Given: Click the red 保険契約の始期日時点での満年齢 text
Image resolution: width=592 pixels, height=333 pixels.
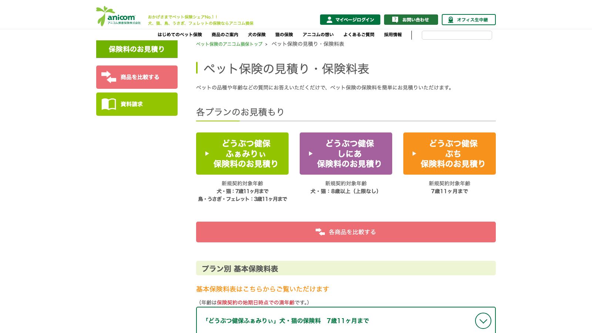Looking at the screenshot, I should point(256,303).
